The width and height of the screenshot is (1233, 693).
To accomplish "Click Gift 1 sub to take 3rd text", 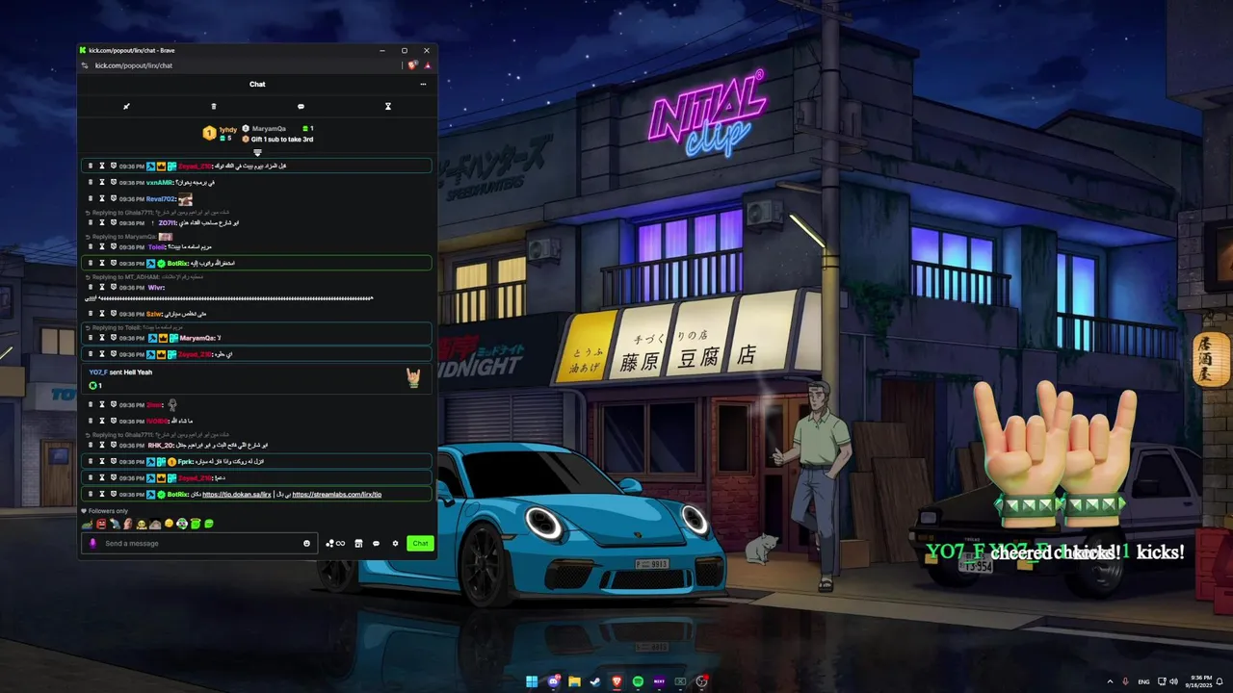I will (x=282, y=140).
